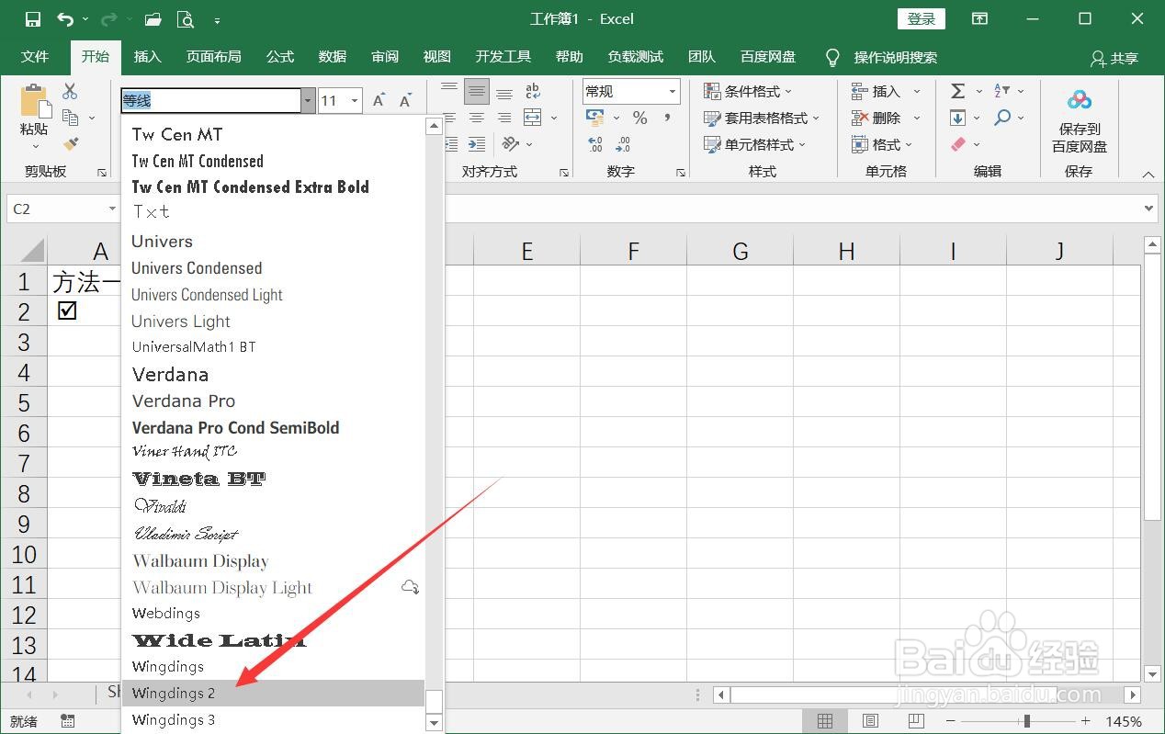This screenshot has width=1165, height=734.
Task: Click the Wrap Text icon
Action: (x=533, y=91)
